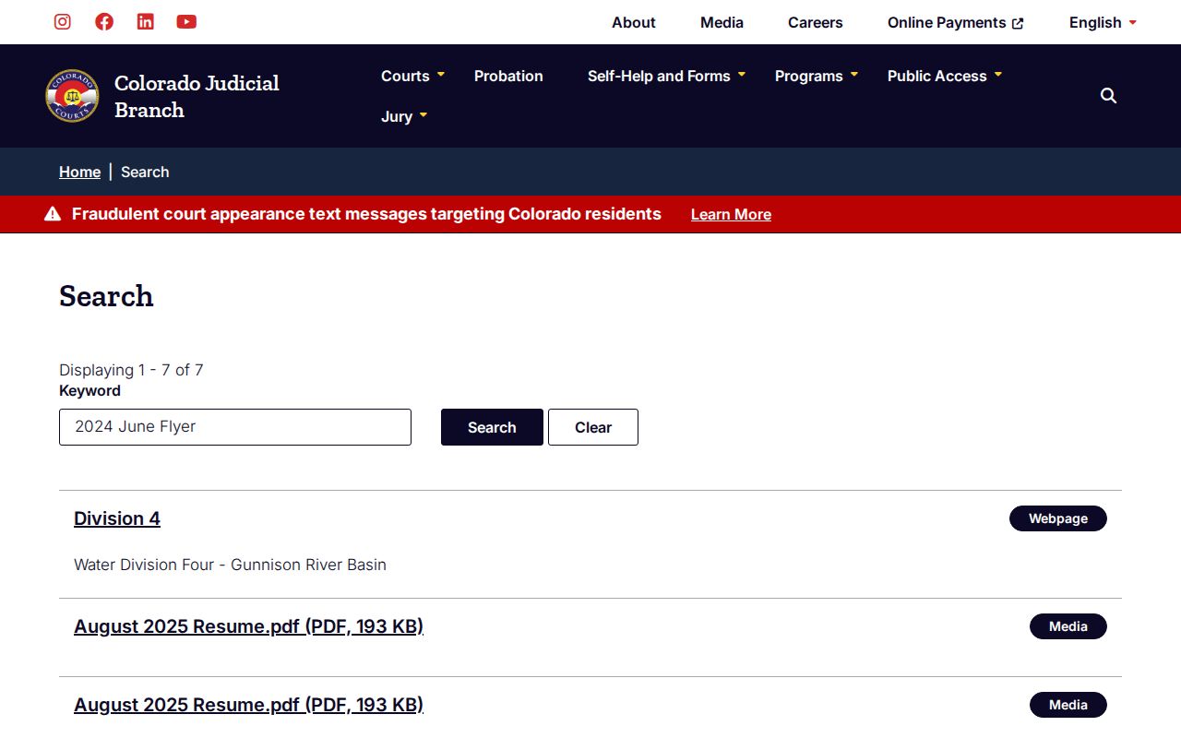The height and width of the screenshot is (738, 1181).
Task: Open the English language selector
Action: point(1103,22)
